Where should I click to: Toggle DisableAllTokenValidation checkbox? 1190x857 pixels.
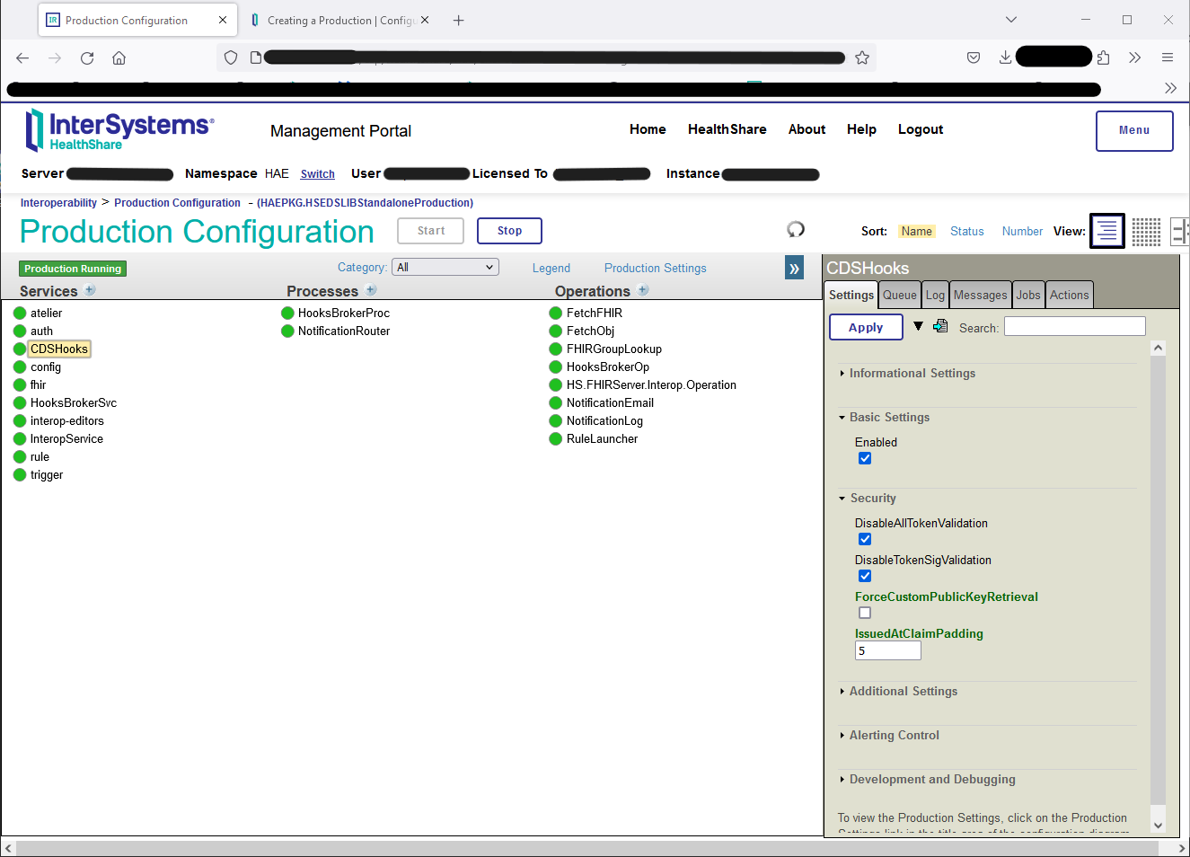865,539
